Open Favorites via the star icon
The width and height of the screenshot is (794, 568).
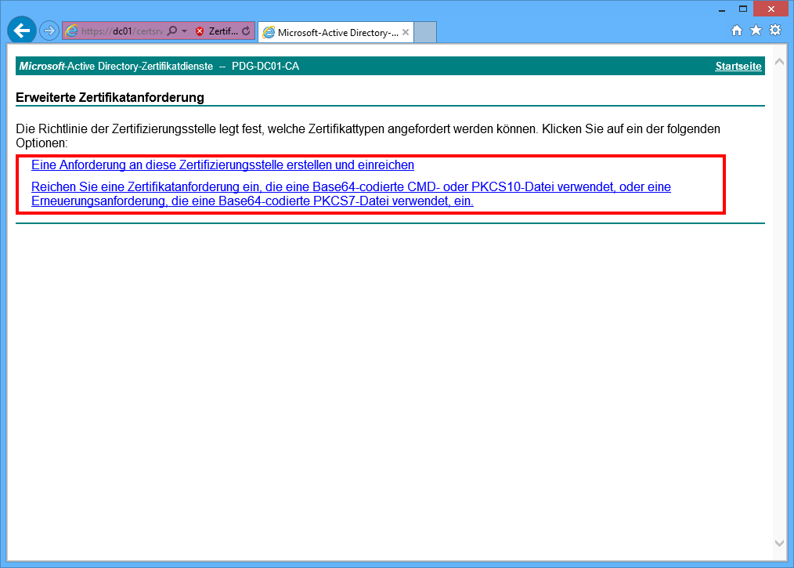[756, 31]
